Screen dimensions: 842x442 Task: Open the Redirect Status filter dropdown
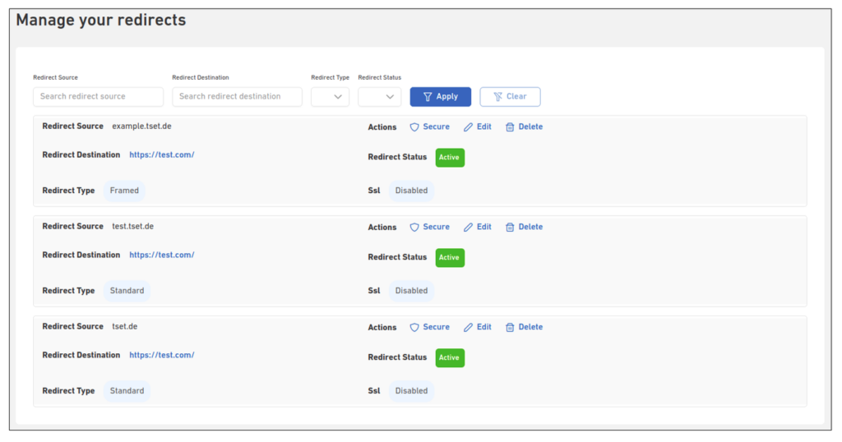pyautogui.click(x=380, y=97)
